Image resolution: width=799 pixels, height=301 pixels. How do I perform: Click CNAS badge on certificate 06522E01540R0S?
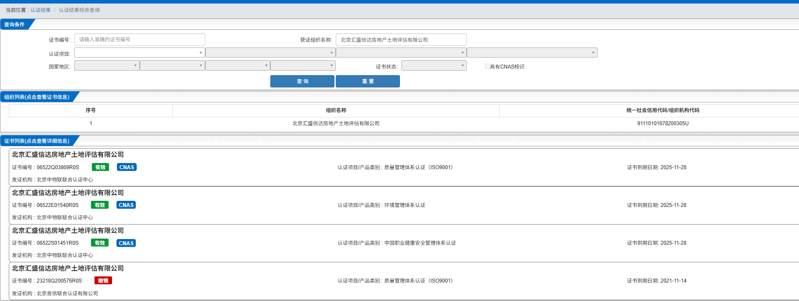click(126, 205)
